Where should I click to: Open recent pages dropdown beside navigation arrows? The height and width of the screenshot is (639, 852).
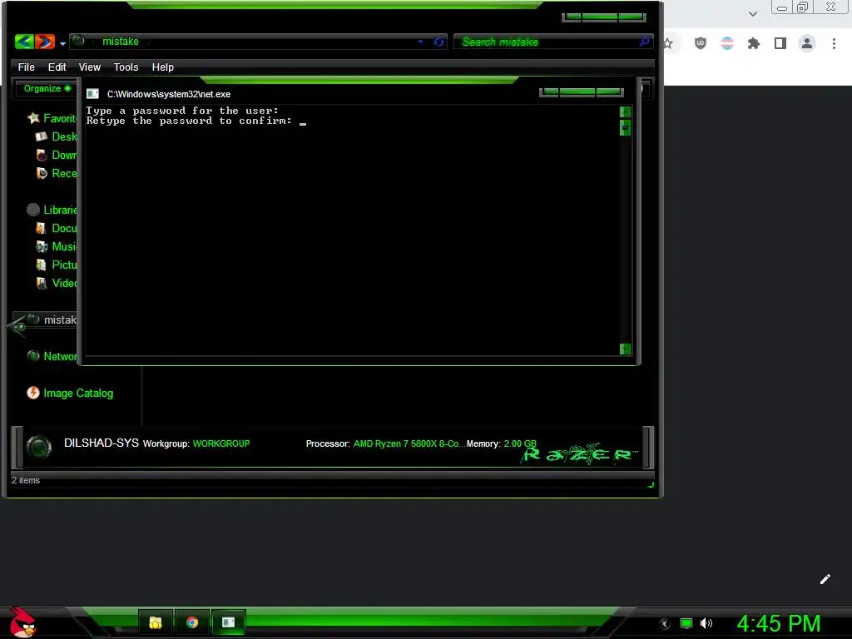click(62, 43)
